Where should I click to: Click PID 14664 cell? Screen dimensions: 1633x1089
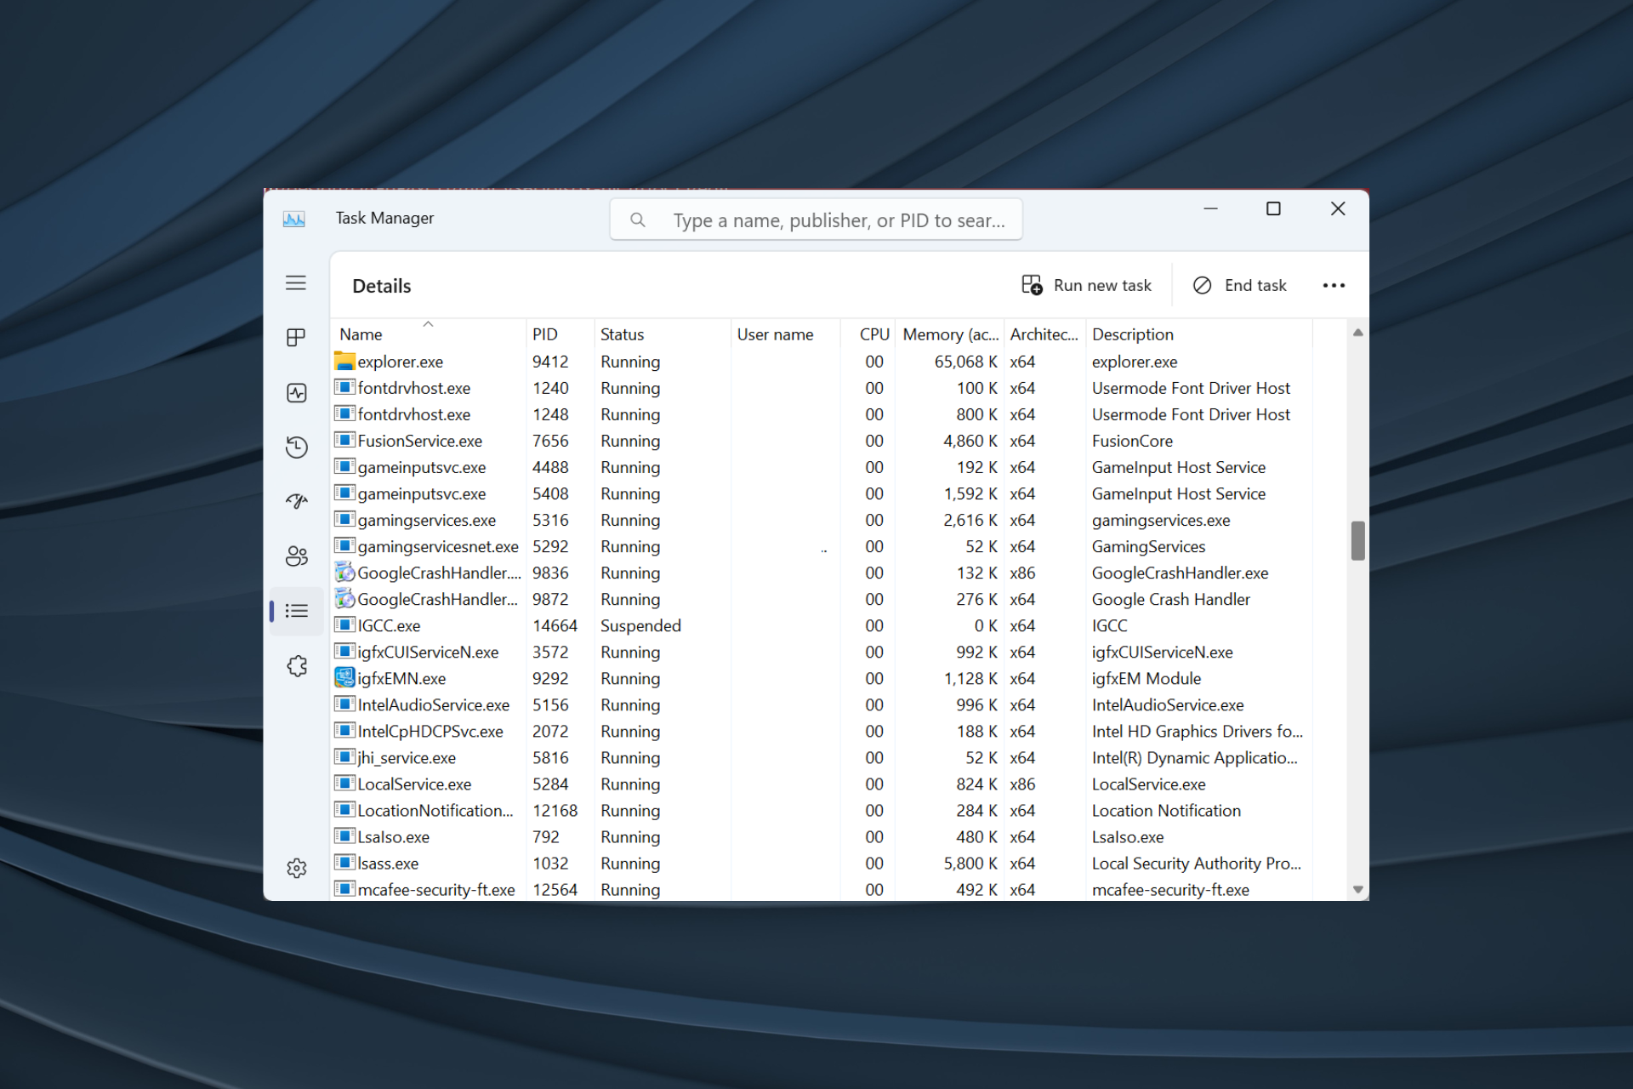coord(555,625)
